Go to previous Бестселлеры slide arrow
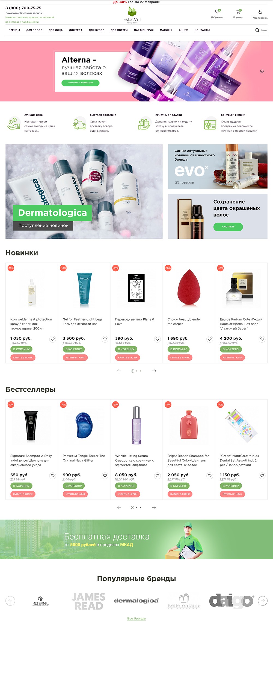 [x=119, y=507]
